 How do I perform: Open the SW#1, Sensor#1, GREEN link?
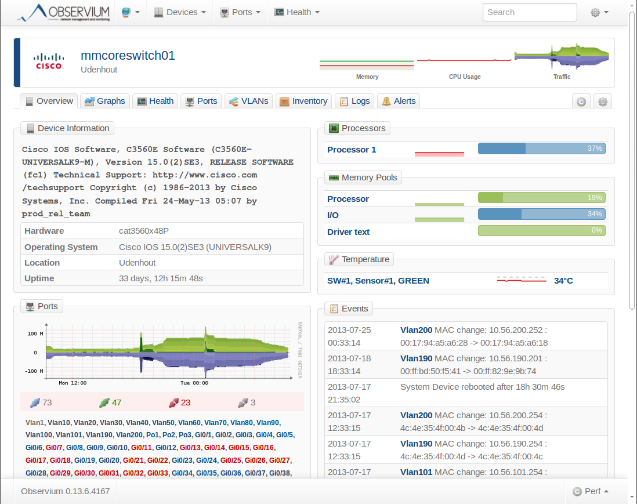pyautogui.click(x=378, y=281)
